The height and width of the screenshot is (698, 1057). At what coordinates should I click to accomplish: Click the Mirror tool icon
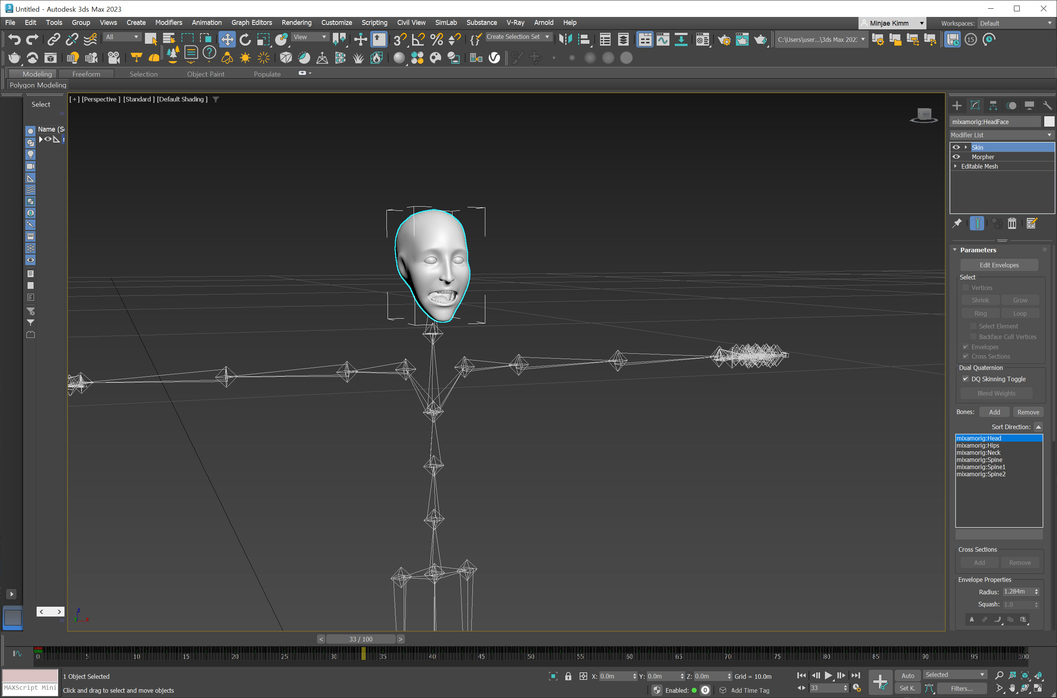click(565, 40)
